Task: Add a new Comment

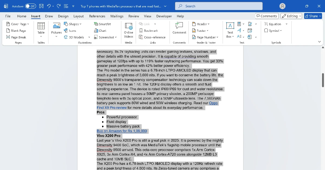Action: coord(179,28)
